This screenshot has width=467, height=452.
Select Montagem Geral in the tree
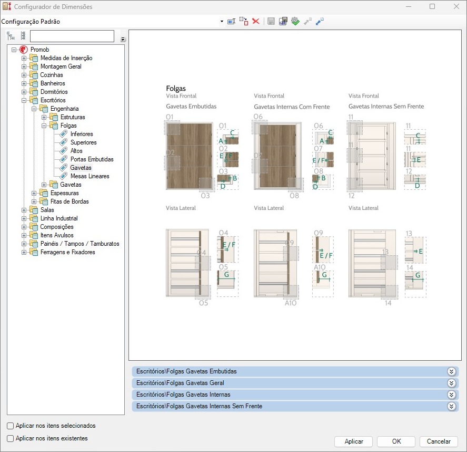[61, 66]
